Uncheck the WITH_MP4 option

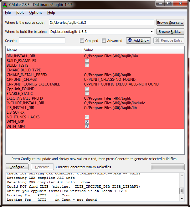tap(87, 126)
